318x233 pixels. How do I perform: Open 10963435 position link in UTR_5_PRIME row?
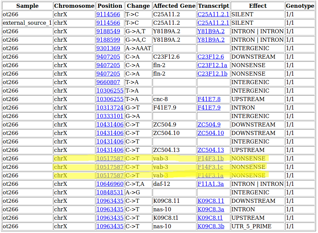pyautogui.click(x=110, y=226)
